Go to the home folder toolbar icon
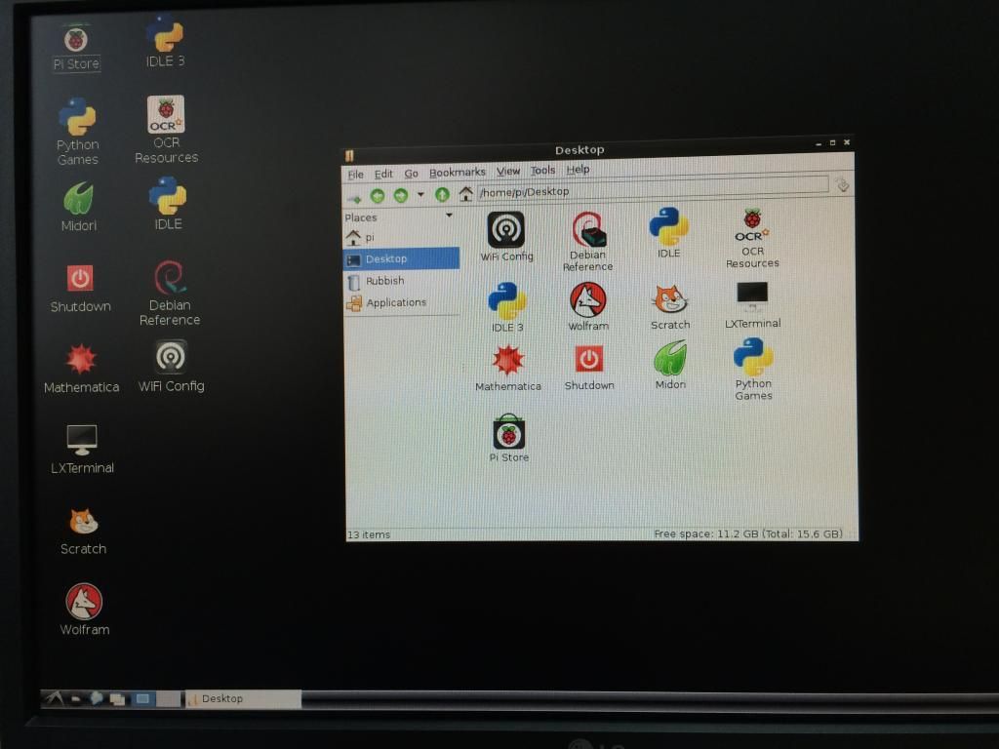Viewport: 999px width, 749px height. (x=465, y=193)
